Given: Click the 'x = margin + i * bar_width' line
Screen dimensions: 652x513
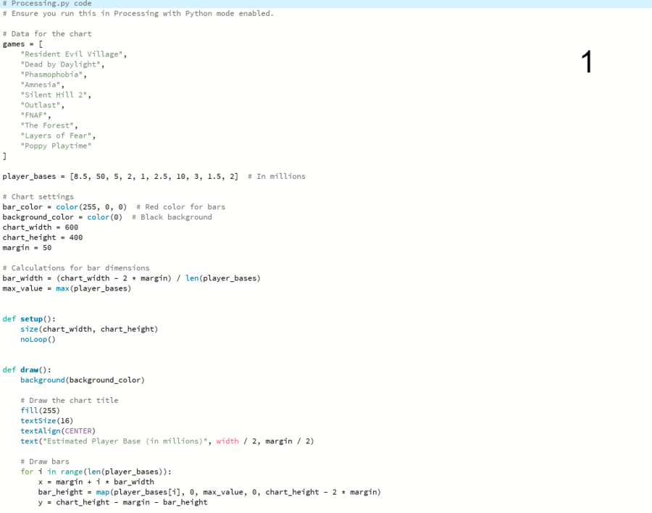Looking at the screenshot, I should point(96,483).
